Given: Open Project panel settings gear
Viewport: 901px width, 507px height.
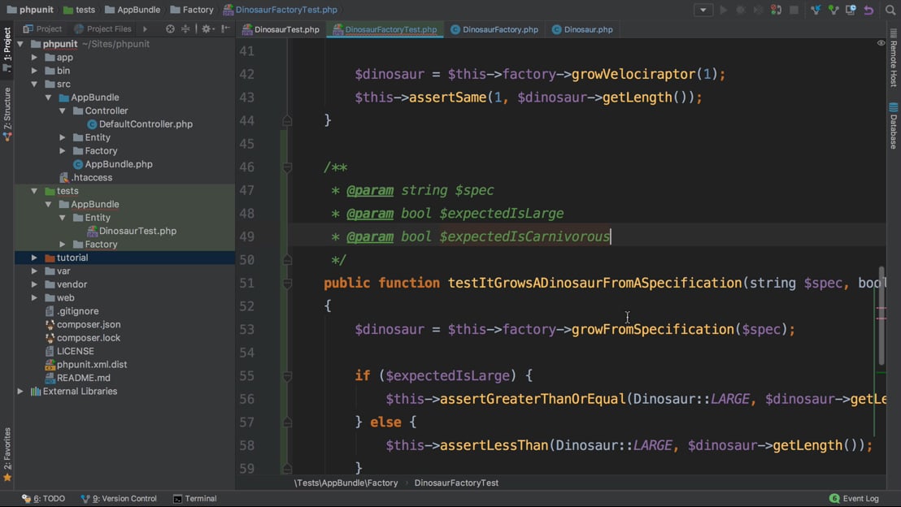Looking at the screenshot, I should tap(207, 28).
